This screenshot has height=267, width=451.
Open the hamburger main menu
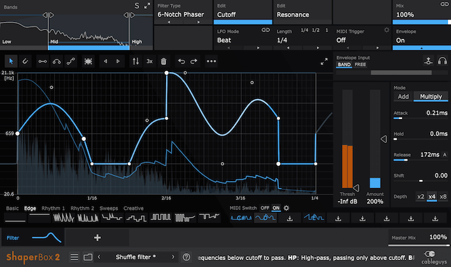click(75, 257)
